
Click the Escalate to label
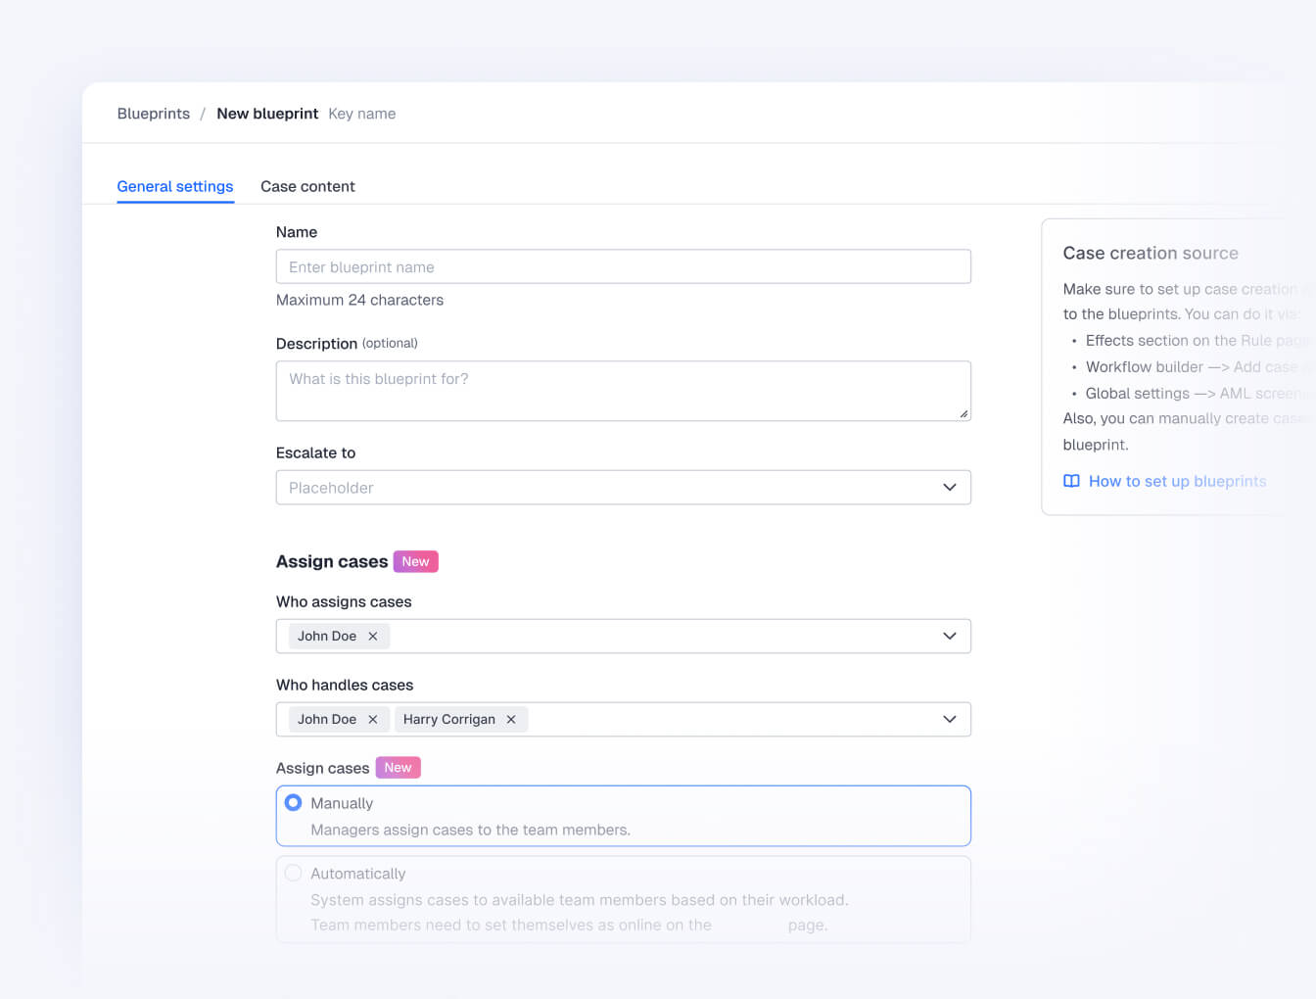pos(315,452)
